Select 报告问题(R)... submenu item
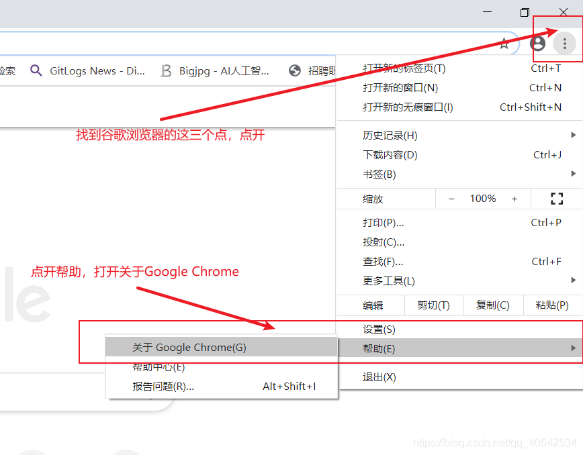Viewport: 583px width, 455px height. [x=221, y=387]
